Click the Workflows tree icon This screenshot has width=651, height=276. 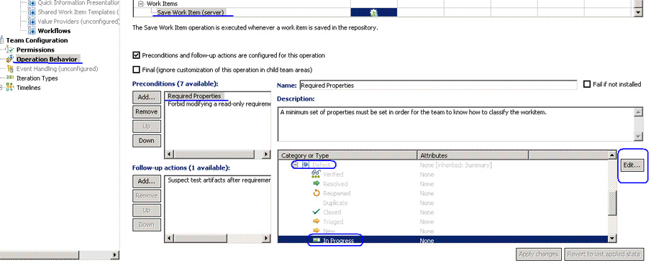point(32,31)
